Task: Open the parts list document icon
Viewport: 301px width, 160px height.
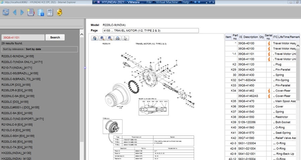Action: pos(50,12)
